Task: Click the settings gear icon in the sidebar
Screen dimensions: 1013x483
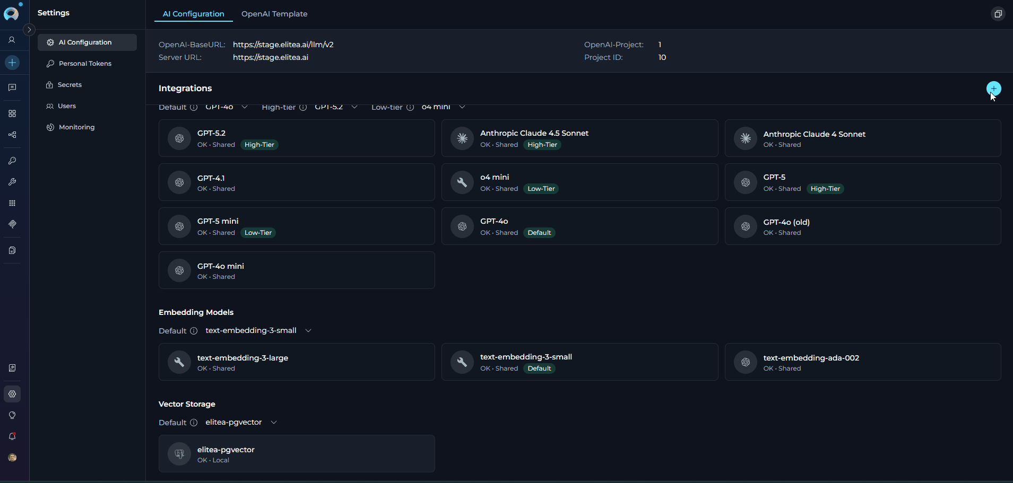Action: pyautogui.click(x=12, y=394)
